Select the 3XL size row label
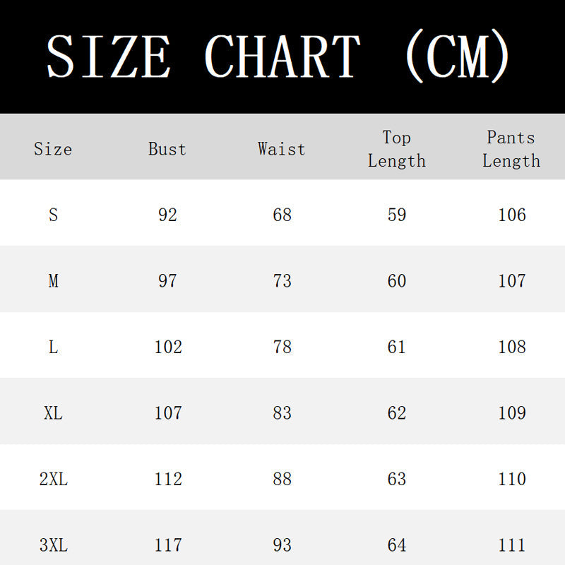565x565 pixels. coord(54,545)
